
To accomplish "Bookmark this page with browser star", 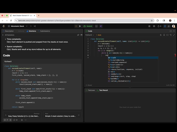I will click(x=152, y=21).
